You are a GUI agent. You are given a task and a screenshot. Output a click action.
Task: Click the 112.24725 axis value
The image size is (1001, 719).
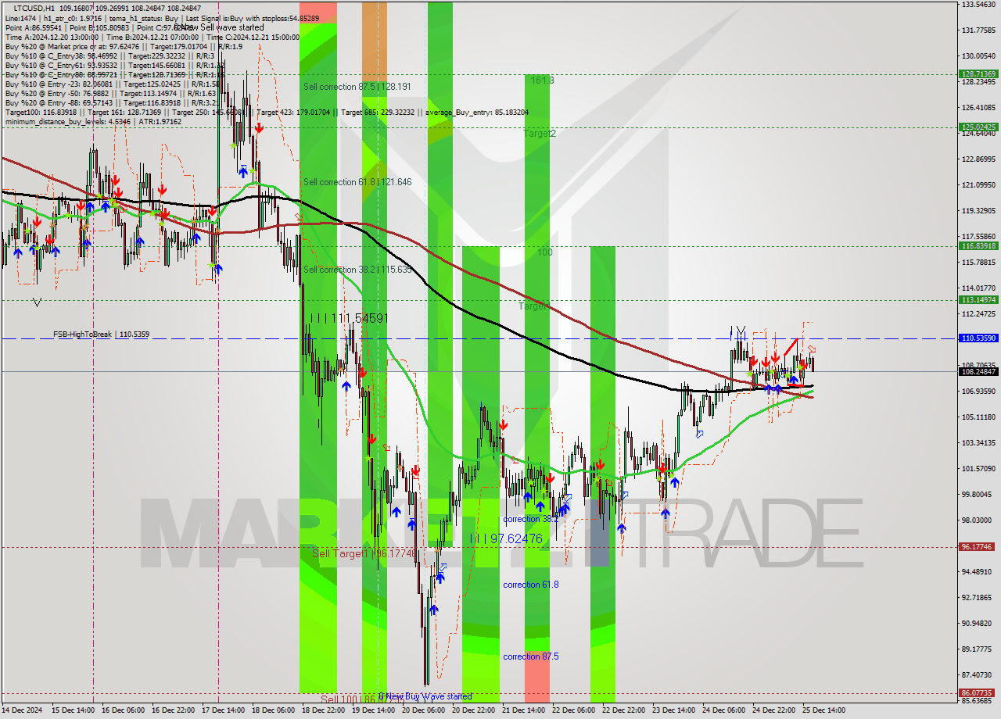point(978,313)
